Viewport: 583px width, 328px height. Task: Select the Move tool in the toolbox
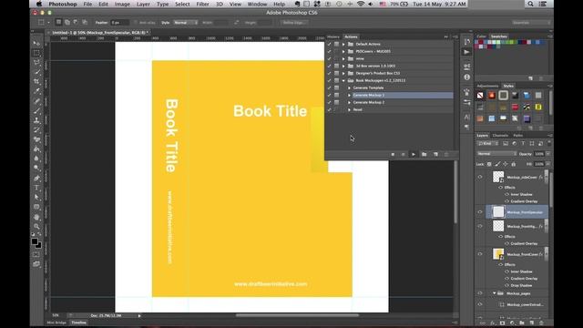(36, 44)
